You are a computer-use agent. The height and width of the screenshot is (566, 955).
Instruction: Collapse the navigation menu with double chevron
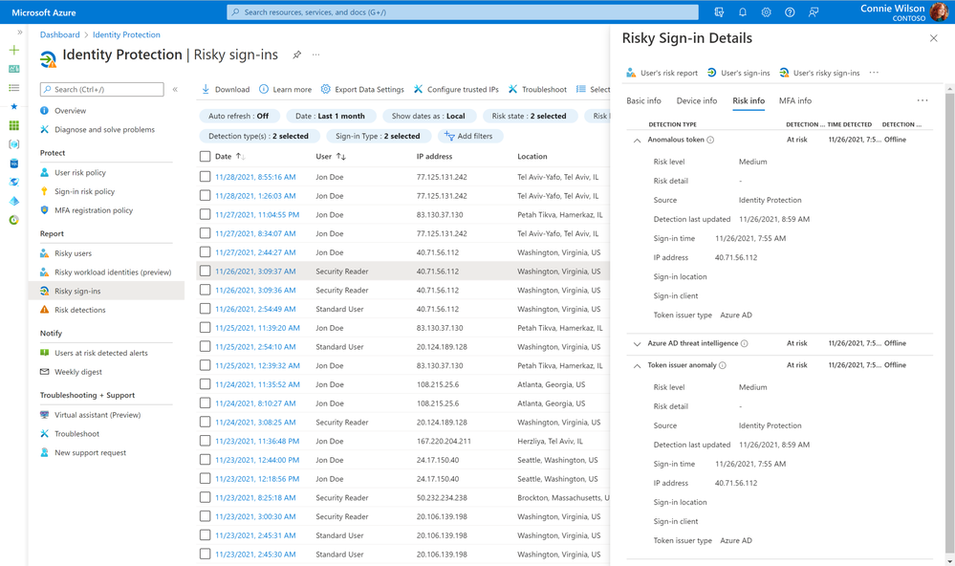175,89
